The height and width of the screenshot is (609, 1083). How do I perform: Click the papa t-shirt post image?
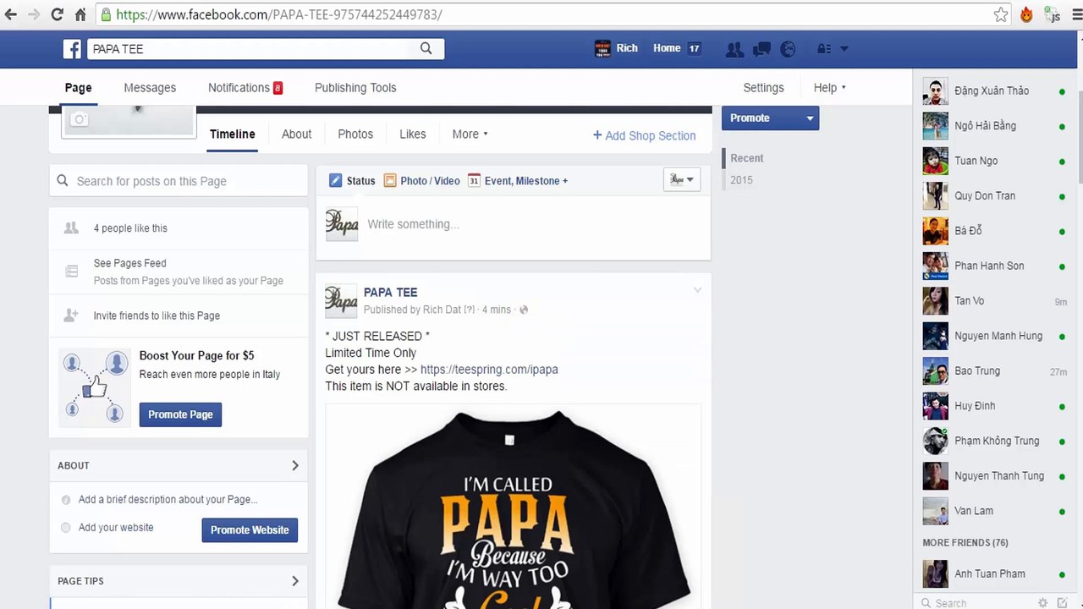[x=514, y=506]
